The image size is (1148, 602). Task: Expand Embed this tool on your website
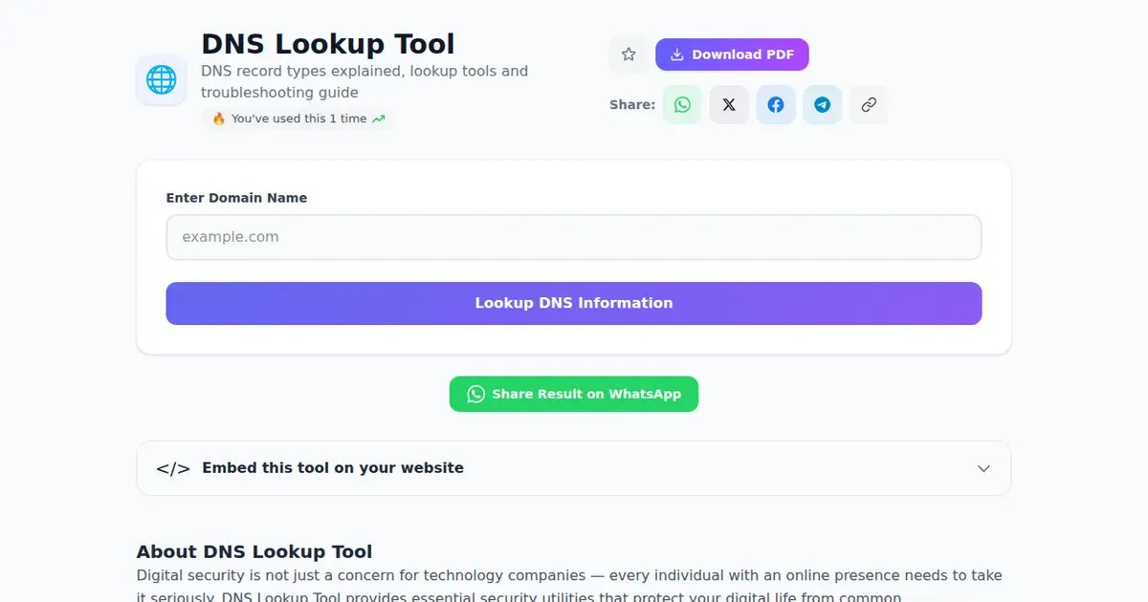tap(574, 468)
